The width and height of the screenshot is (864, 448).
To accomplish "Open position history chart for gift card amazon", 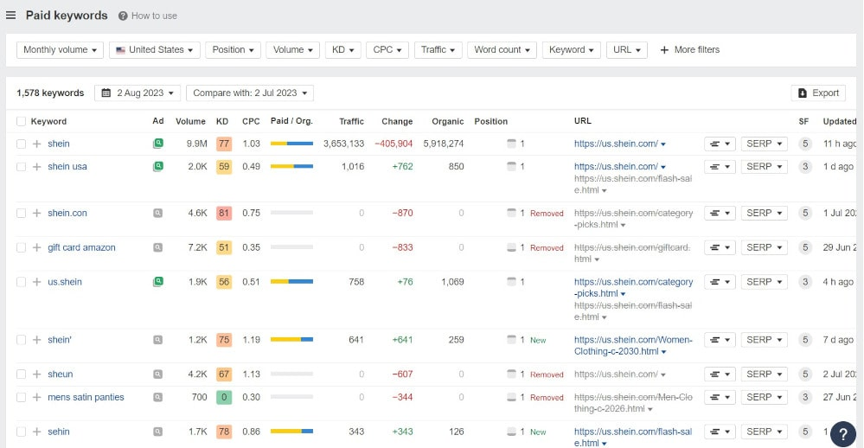I will click(720, 247).
